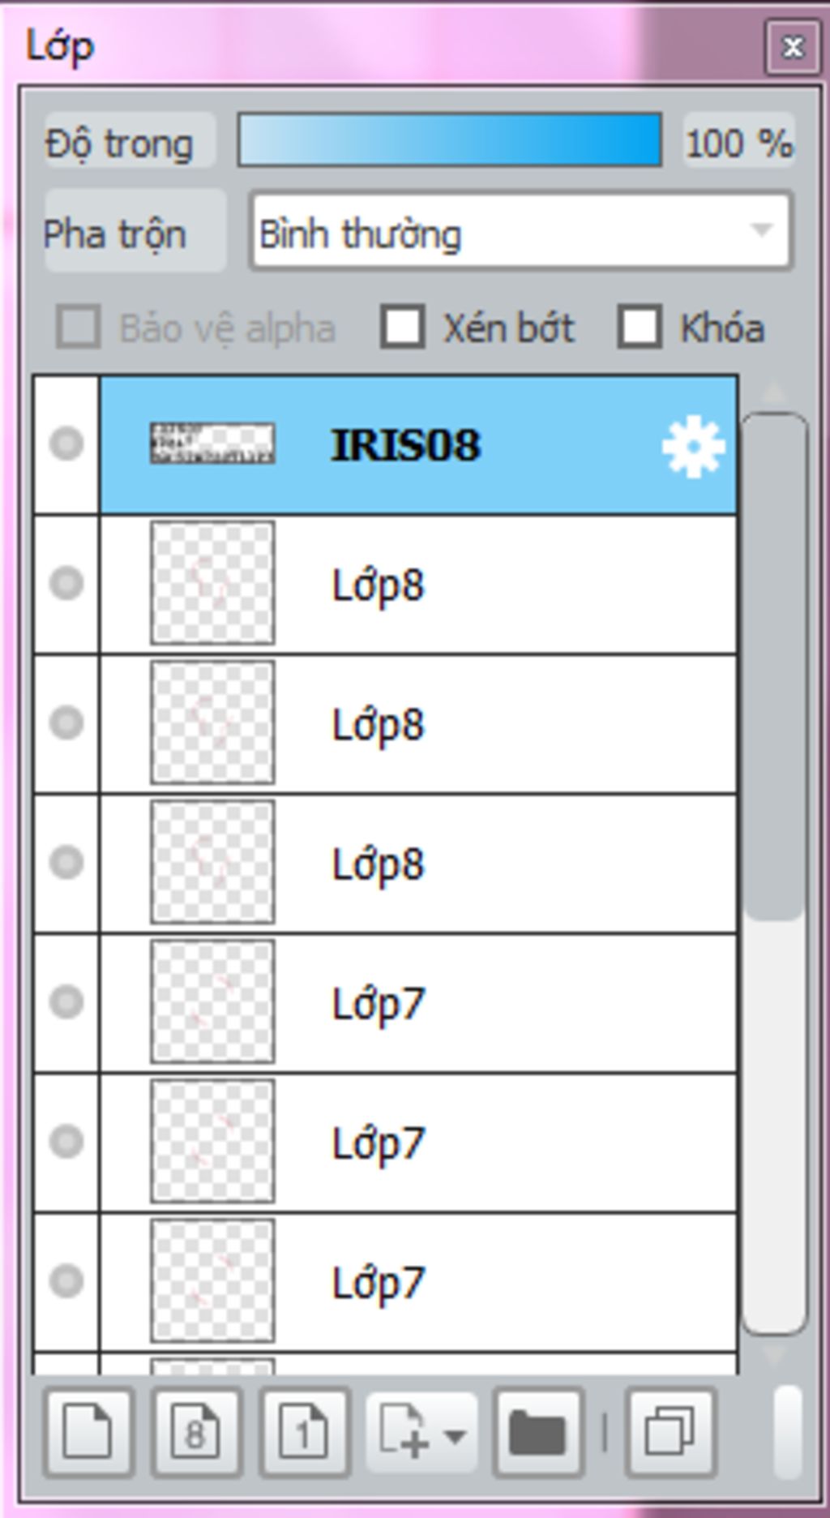
Task: Add a new 1-bit layer
Action: click(304, 1432)
